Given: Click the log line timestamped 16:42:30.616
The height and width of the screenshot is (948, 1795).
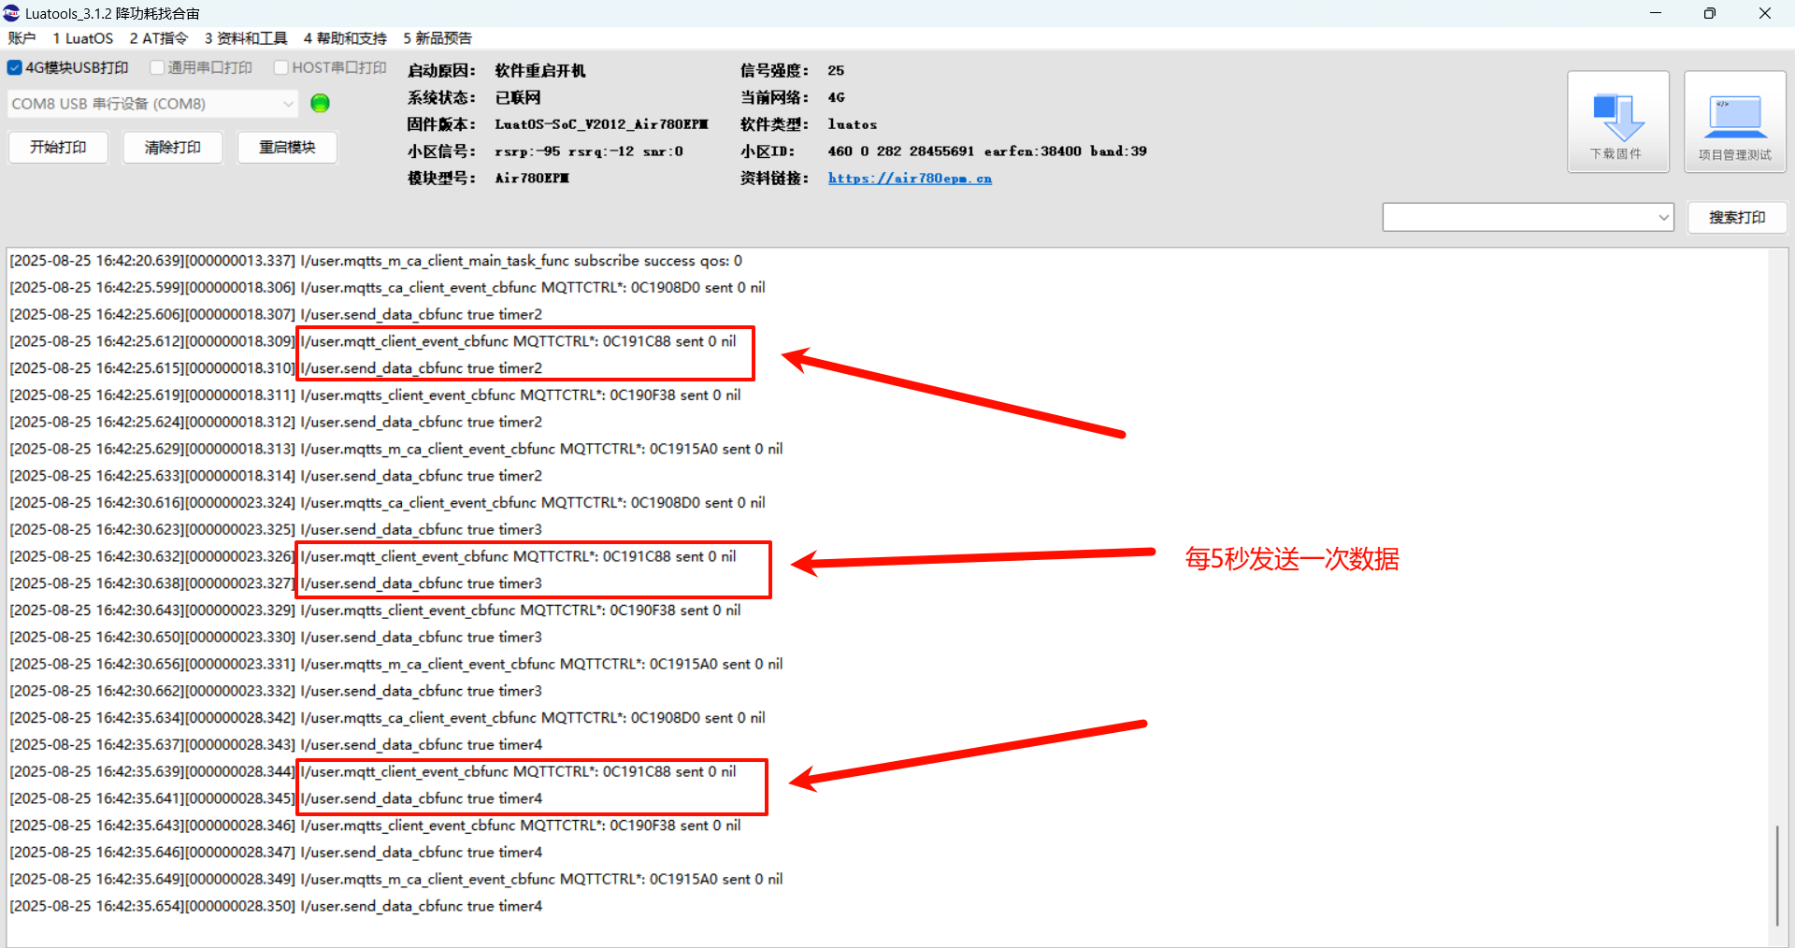Looking at the screenshot, I should (x=387, y=502).
